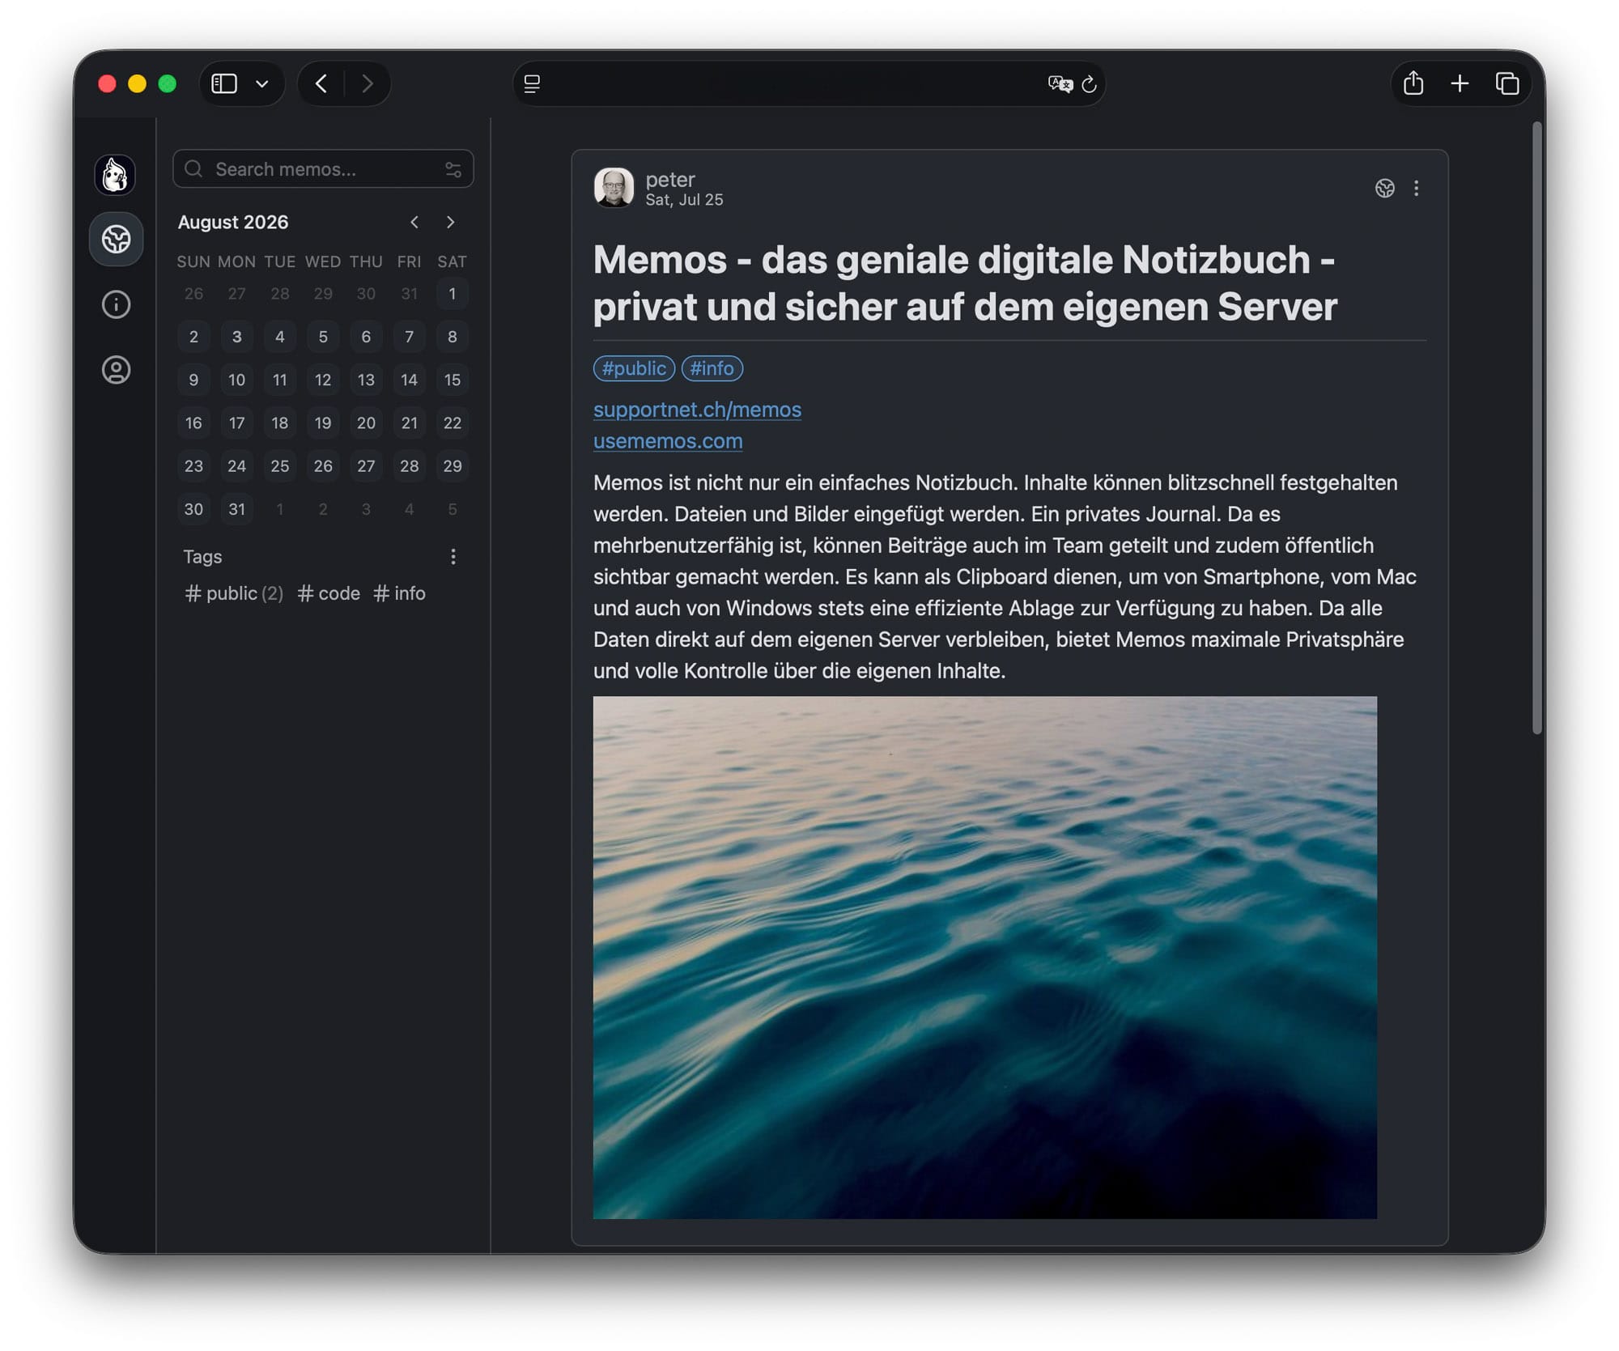Select August 28 in the calendar
The image size is (1619, 1351).
410,466
